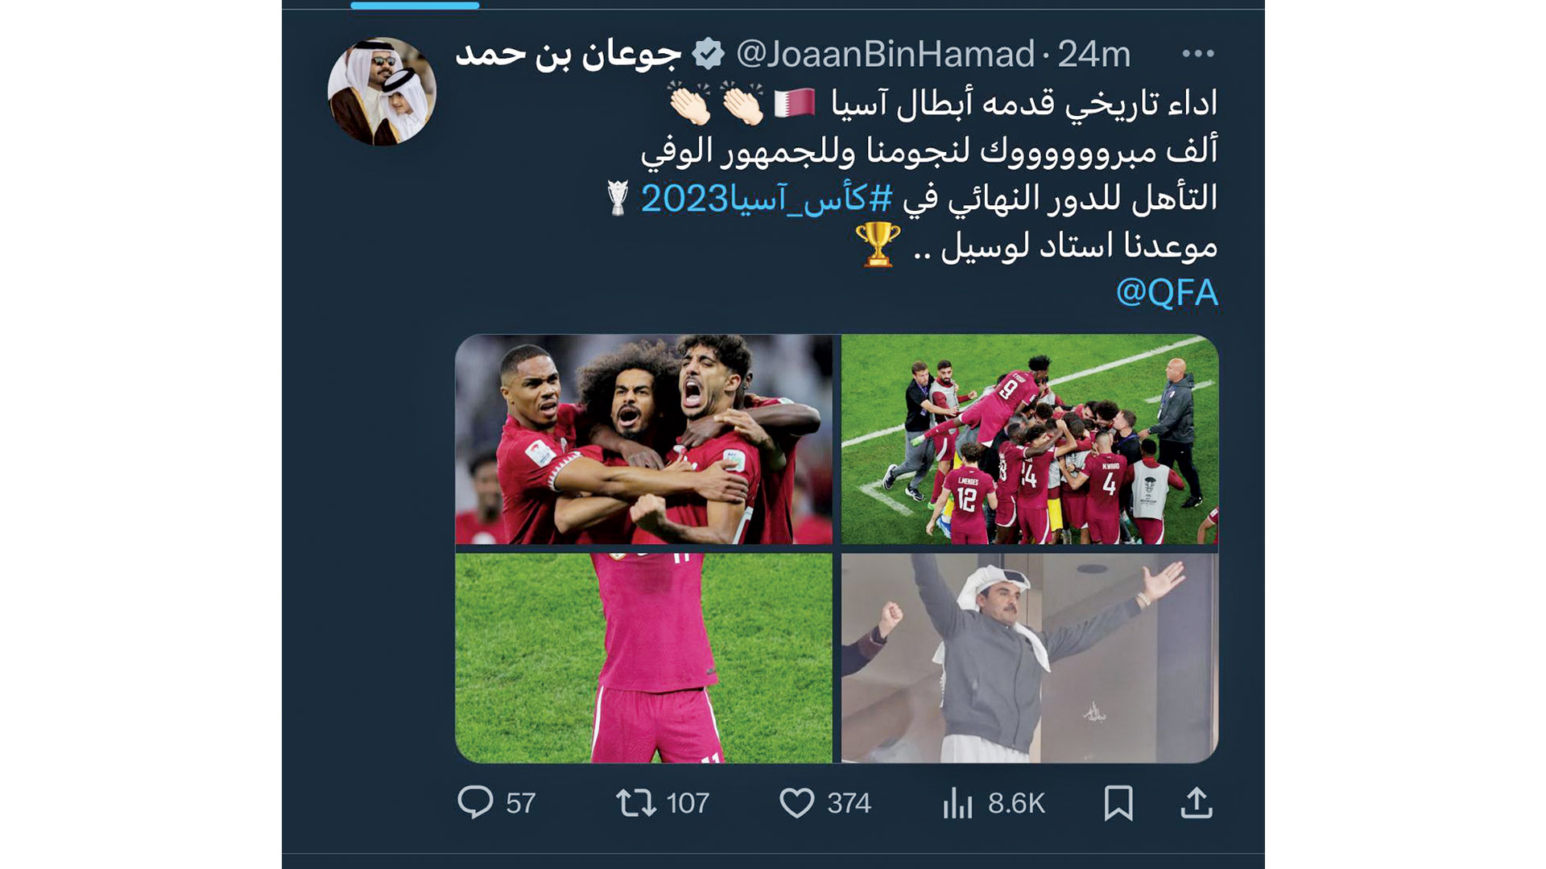Open the three-dot more options menu
This screenshot has width=1546, height=869.
click(x=1197, y=54)
